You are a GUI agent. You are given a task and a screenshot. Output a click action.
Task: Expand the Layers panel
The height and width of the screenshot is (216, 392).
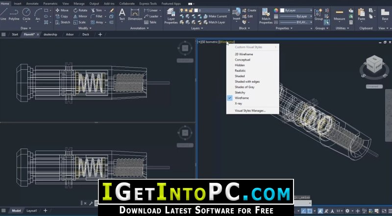[197, 28]
